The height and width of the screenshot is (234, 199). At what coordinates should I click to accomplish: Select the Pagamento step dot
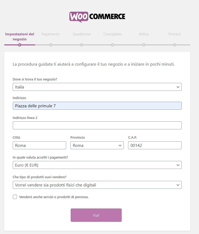(x=50, y=45)
